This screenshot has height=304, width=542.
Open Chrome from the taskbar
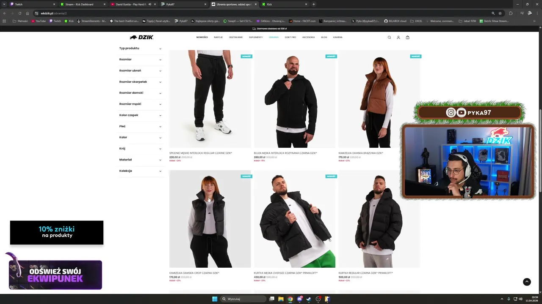click(x=290, y=299)
